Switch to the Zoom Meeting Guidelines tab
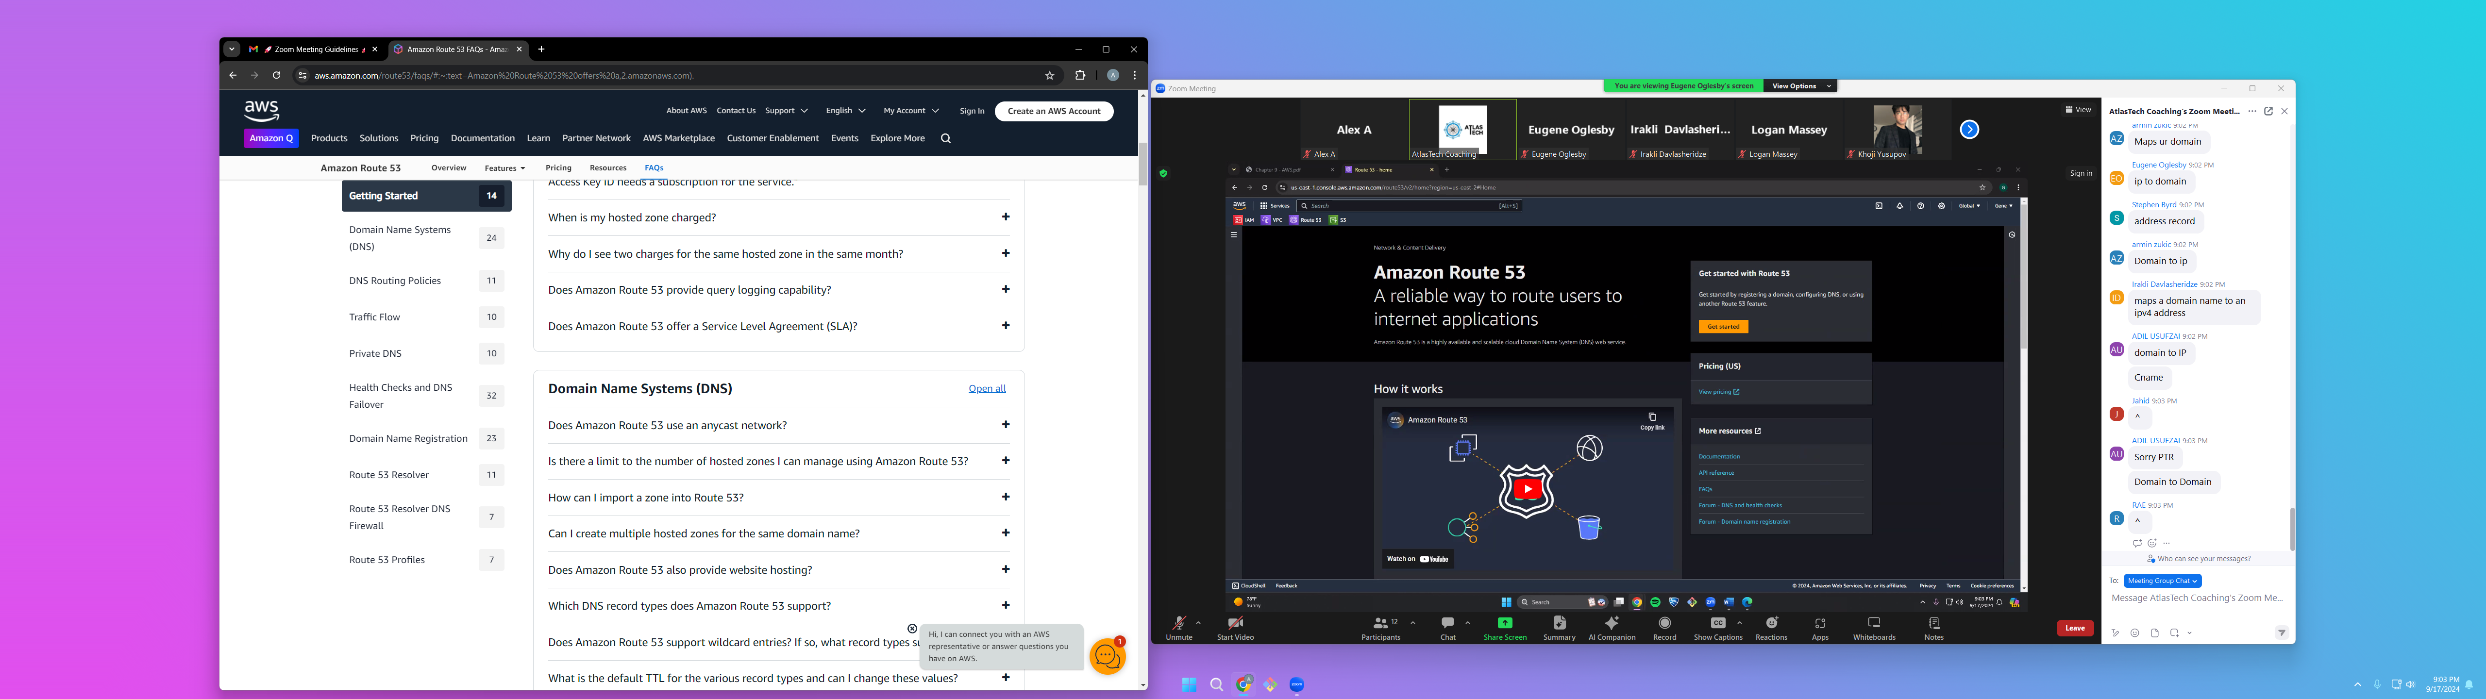 point(316,49)
